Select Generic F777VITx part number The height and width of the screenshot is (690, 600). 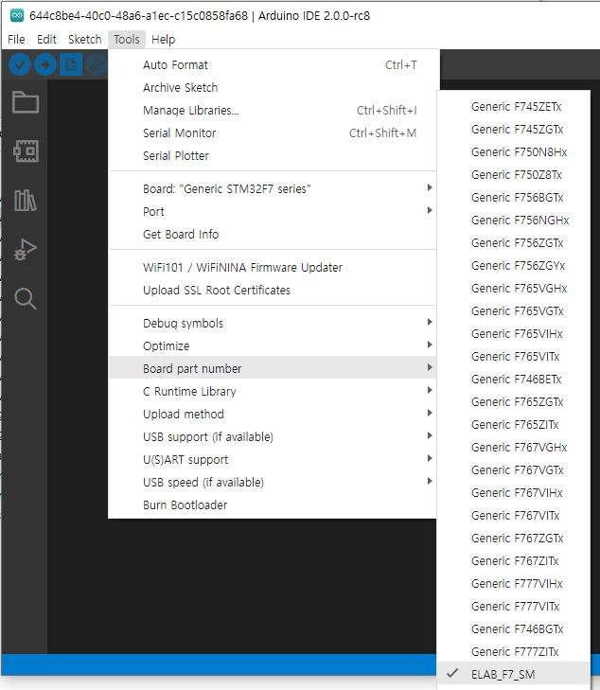(x=513, y=607)
